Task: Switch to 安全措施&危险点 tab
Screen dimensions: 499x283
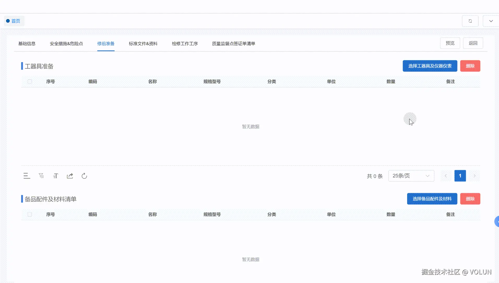Action: [x=66, y=44]
